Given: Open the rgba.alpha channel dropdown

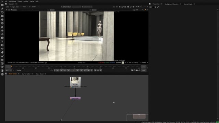Looking at the screenshot, I should point(17,7).
